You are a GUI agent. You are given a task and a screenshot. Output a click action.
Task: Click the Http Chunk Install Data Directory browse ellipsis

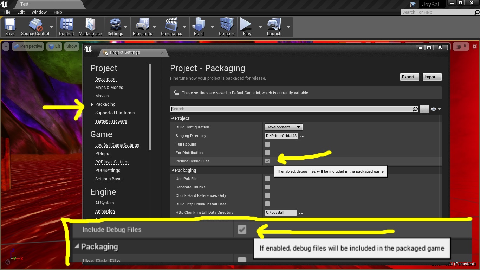pyautogui.click(x=301, y=213)
